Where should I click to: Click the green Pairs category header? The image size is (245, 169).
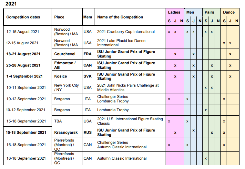pyautogui.click(x=209, y=12)
